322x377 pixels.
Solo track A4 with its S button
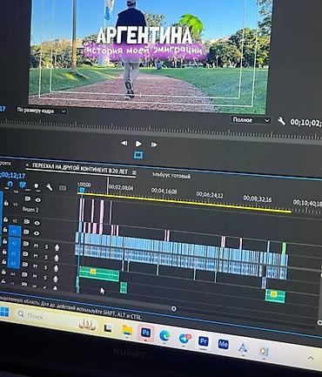(x=45, y=278)
